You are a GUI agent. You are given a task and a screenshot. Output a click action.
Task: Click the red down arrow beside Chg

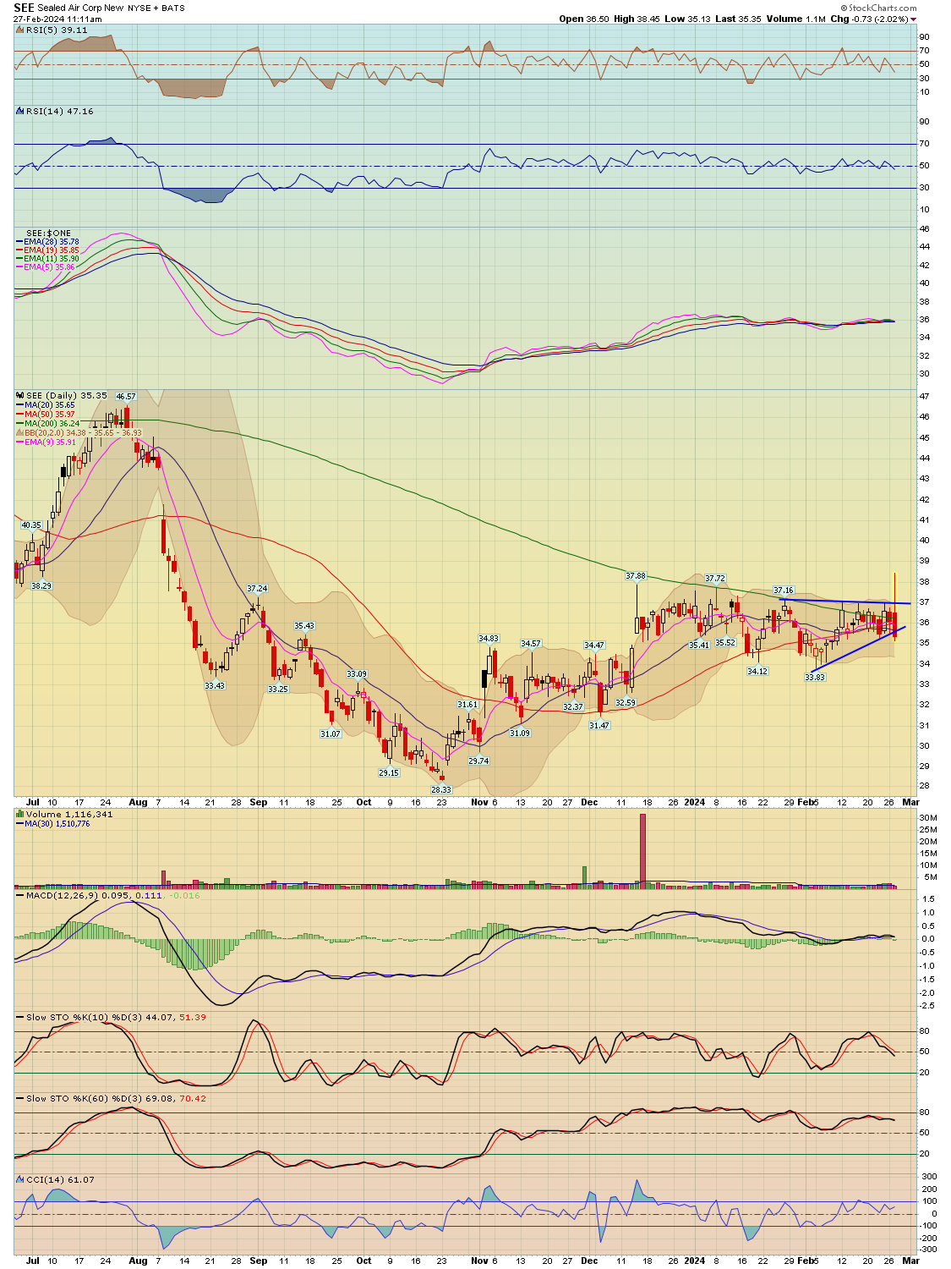pos(914,19)
